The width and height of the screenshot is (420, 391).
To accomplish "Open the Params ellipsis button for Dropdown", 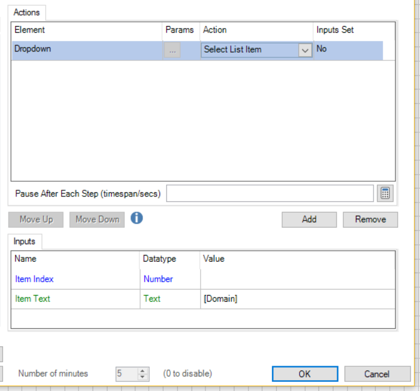I will click(x=172, y=50).
